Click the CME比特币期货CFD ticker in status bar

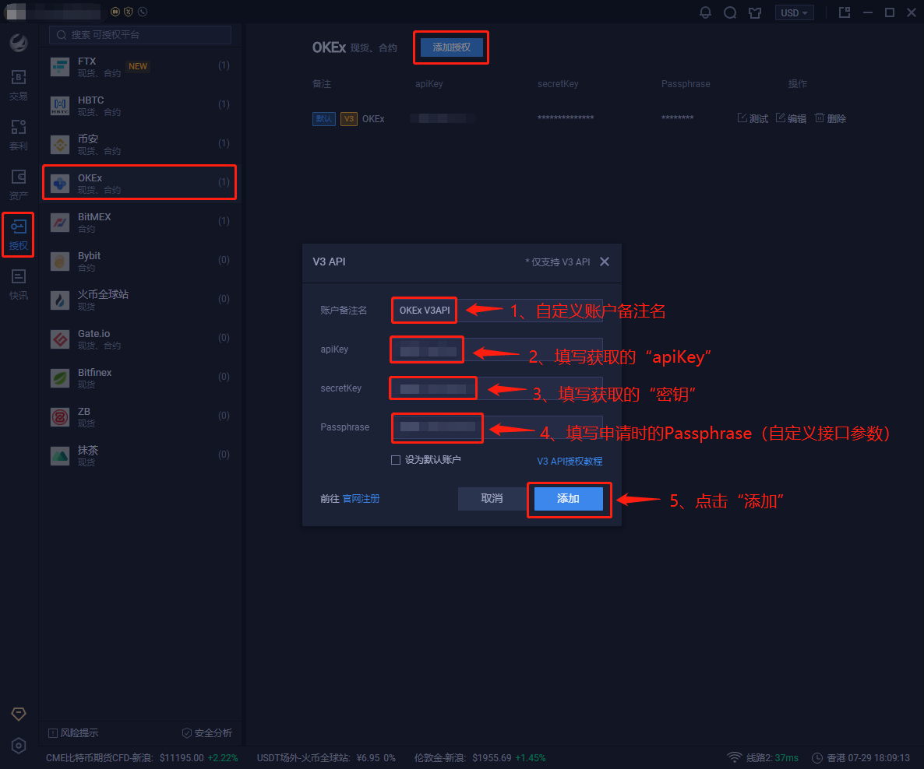142,758
